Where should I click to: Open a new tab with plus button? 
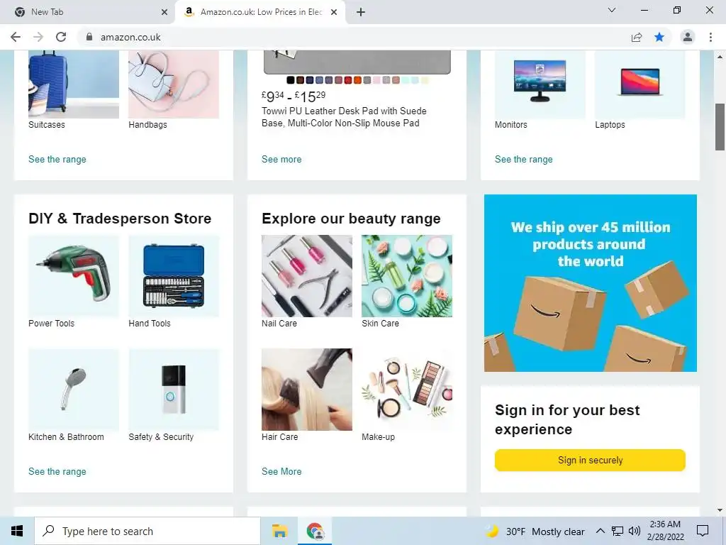[361, 12]
